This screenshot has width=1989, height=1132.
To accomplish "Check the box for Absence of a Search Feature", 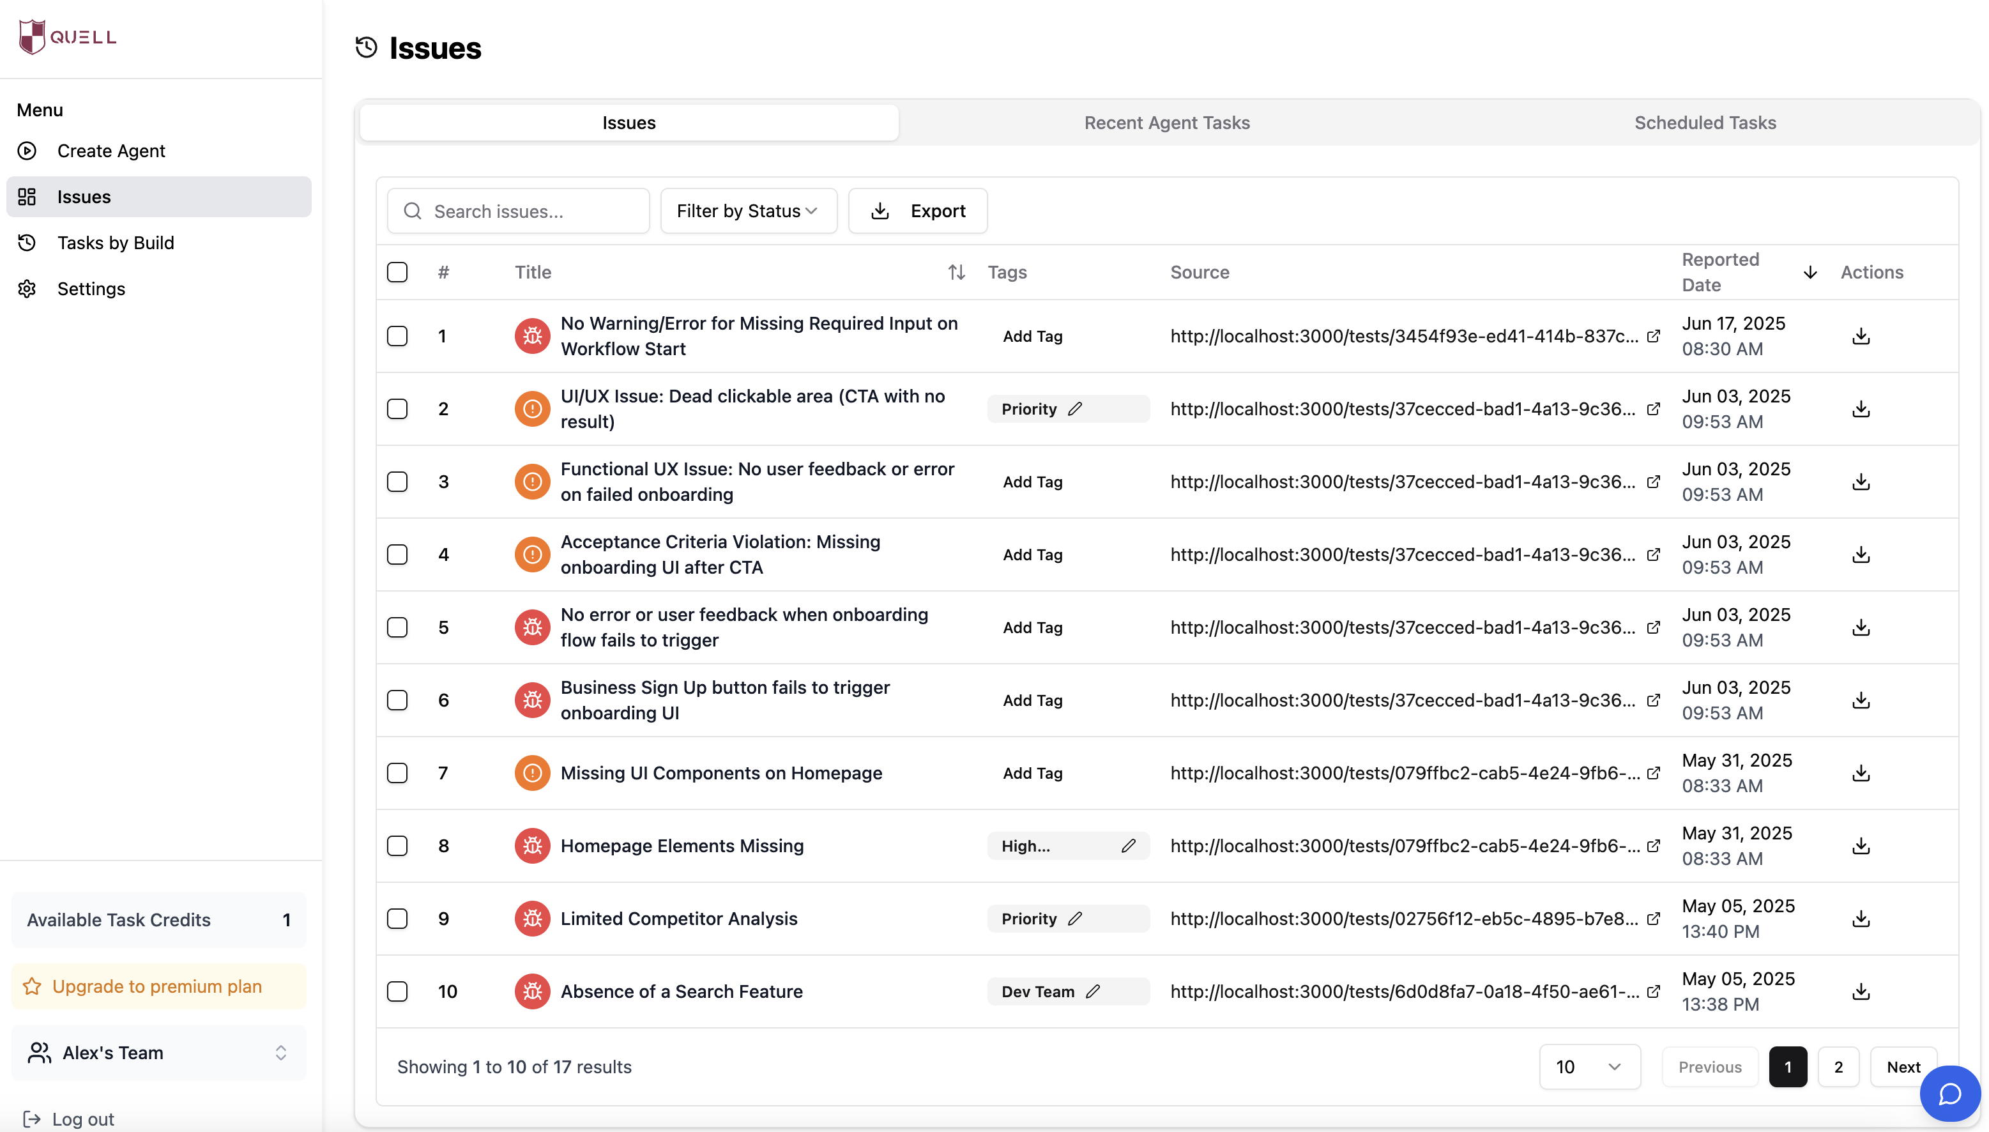I will 397,991.
